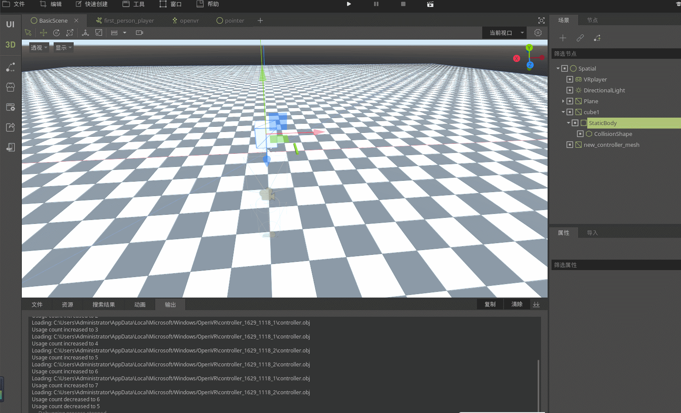Stop the running project
Screen dimensions: 681x413
tap(403, 4)
